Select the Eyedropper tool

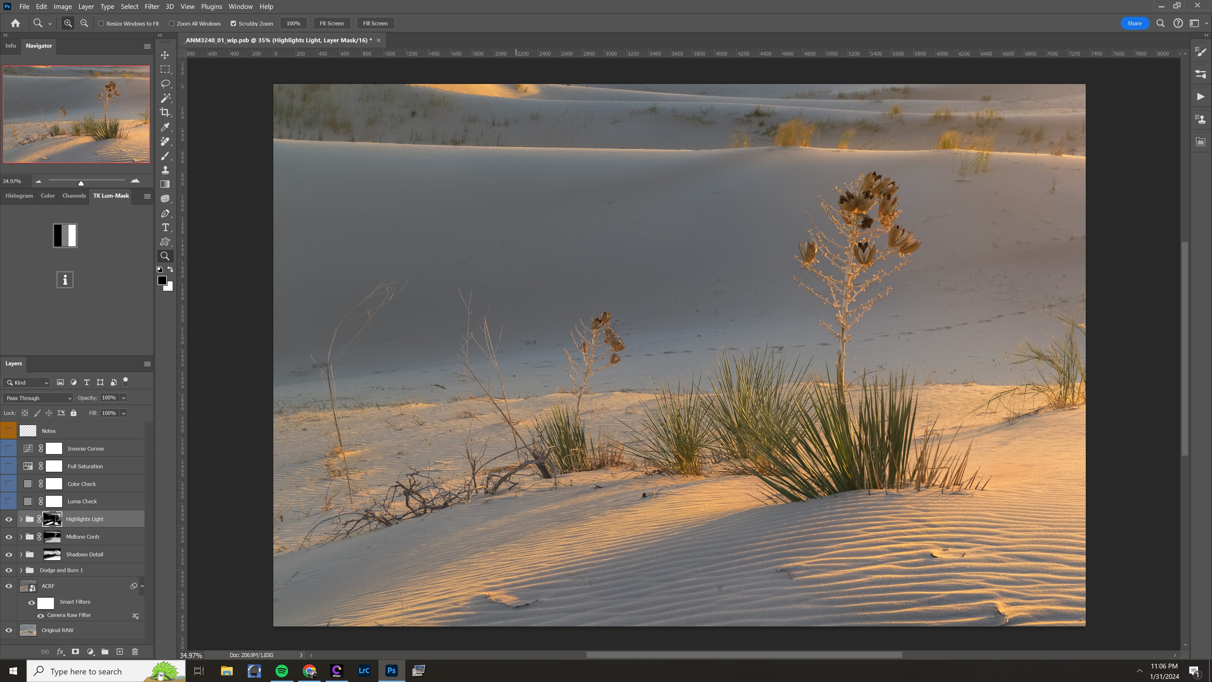pos(165,127)
